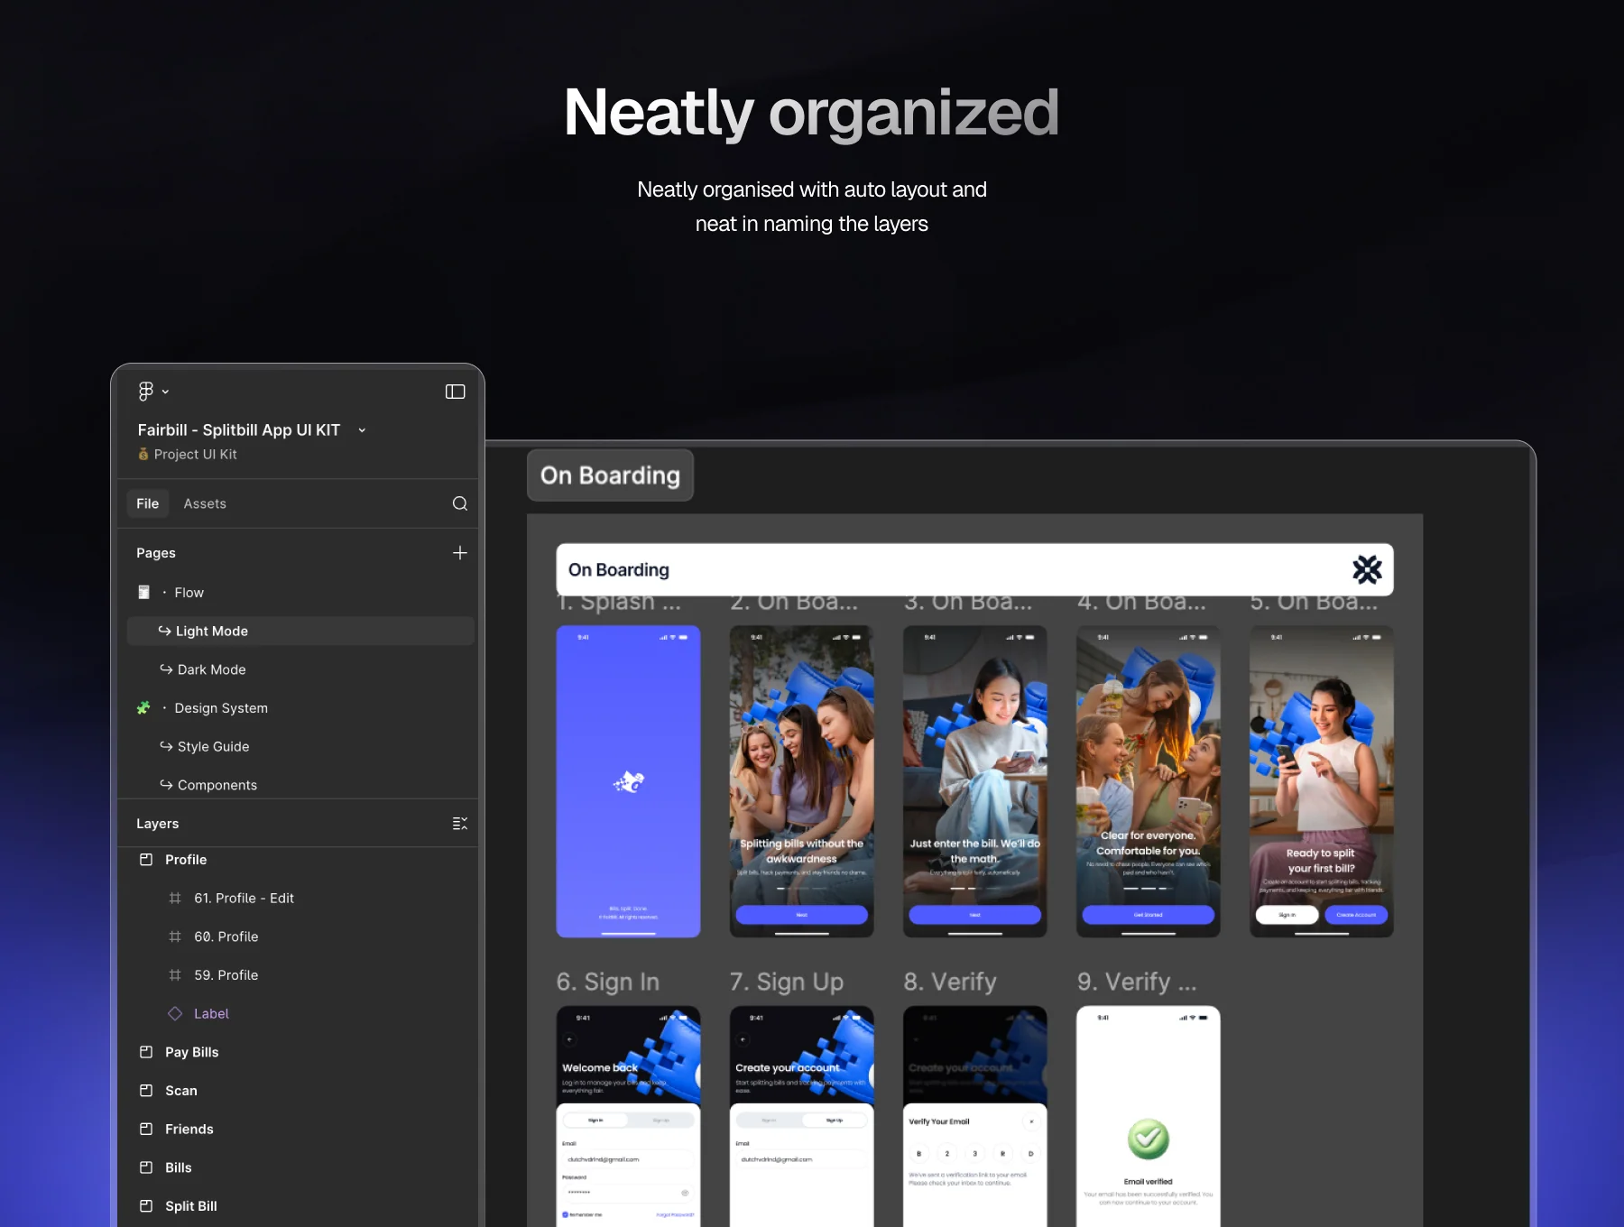Click the Scan section icon
The width and height of the screenshot is (1624, 1227).
pyautogui.click(x=146, y=1091)
